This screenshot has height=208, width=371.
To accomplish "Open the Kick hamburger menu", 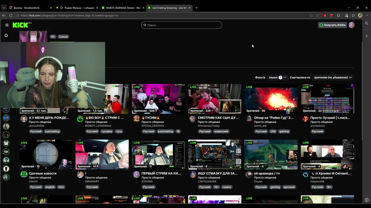I will point(7,25).
